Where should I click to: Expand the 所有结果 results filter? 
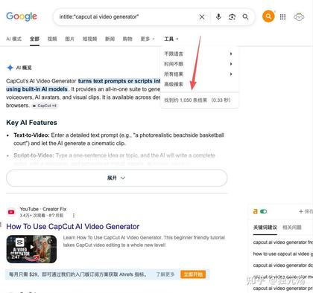point(198,74)
